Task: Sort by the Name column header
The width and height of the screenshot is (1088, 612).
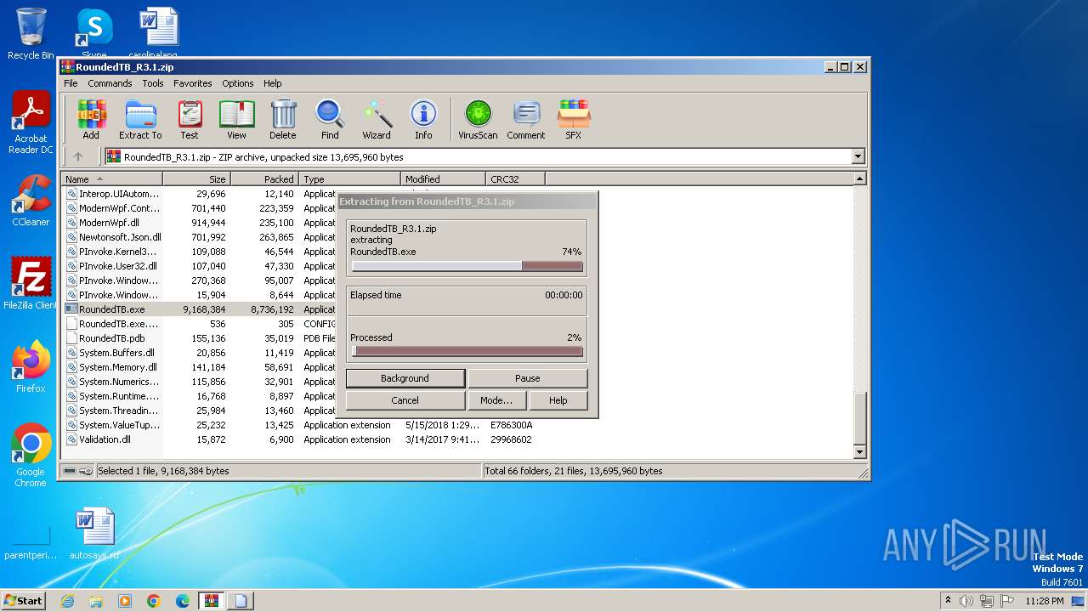Action: coord(111,179)
